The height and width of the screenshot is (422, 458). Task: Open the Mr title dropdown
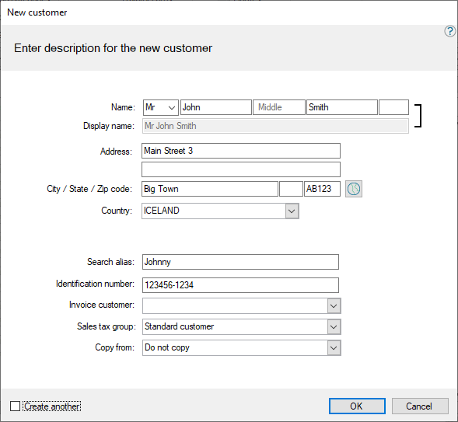(x=161, y=107)
